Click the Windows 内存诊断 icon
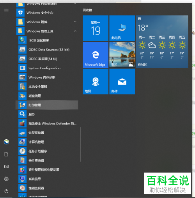195x198 pixels. click(23, 77)
